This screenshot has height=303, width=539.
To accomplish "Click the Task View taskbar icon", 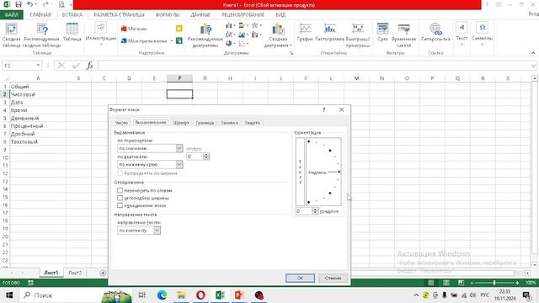I will point(141,295).
